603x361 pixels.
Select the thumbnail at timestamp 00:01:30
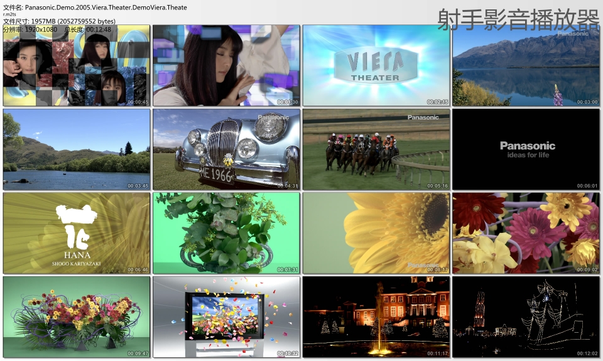tap(227, 65)
